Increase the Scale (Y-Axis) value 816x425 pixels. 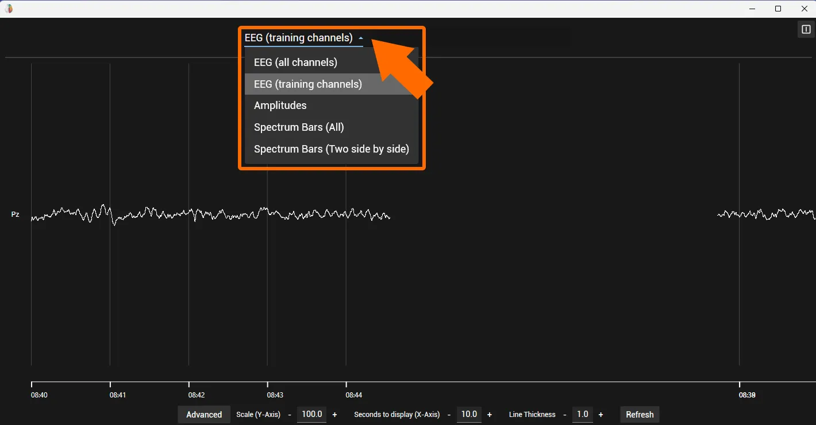(x=334, y=415)
